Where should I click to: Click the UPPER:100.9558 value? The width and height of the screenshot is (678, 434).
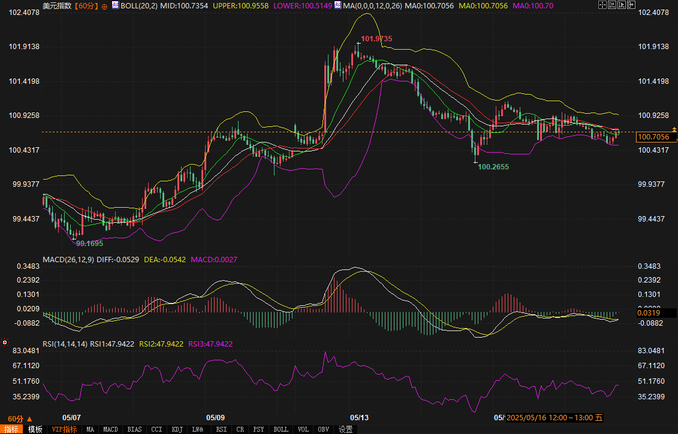(241, 6)
